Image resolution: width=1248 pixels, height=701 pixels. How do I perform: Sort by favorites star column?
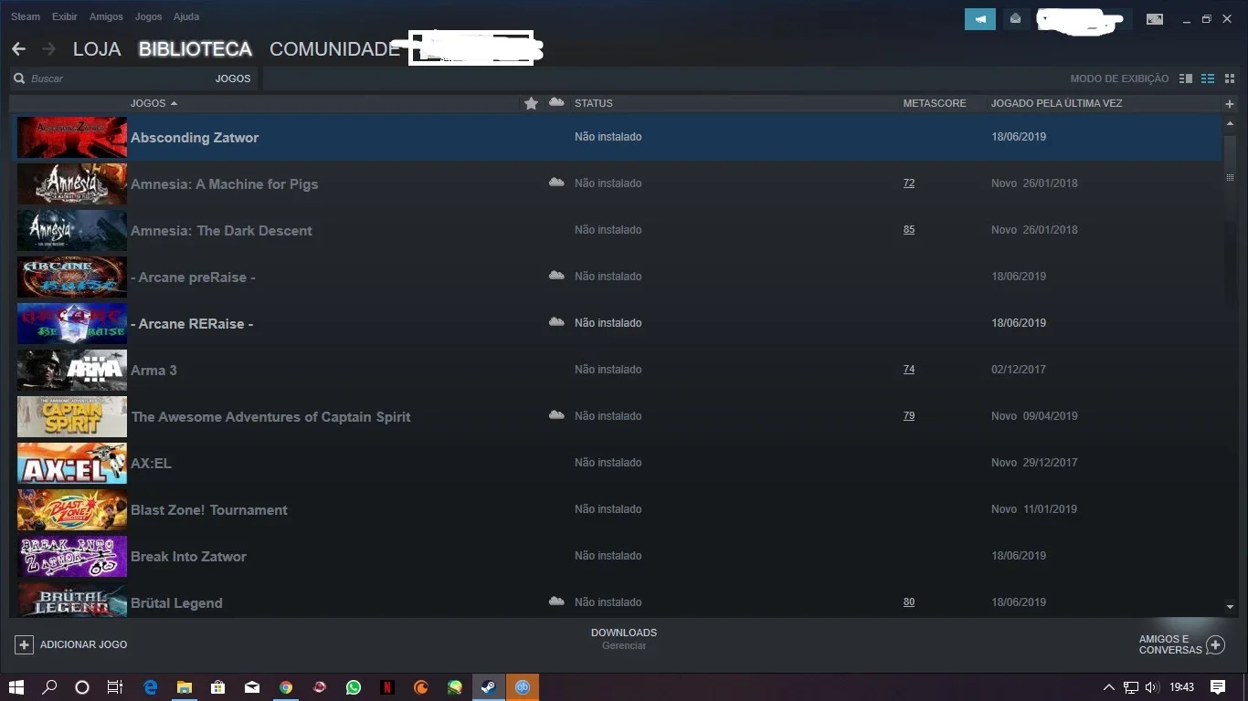(x=531, y=103)
